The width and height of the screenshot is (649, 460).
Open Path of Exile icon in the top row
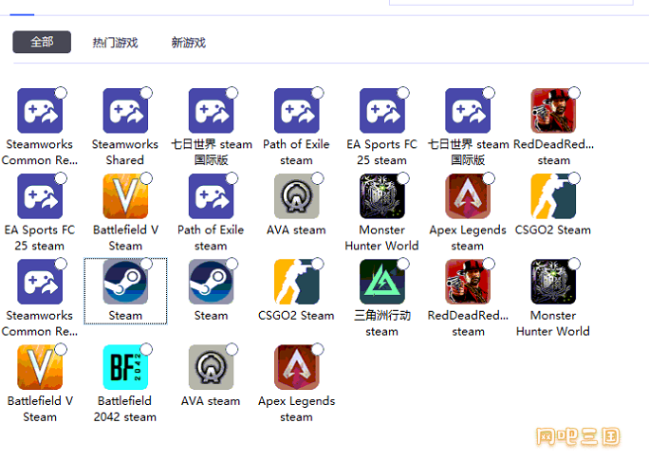click(x=297, y=111)
